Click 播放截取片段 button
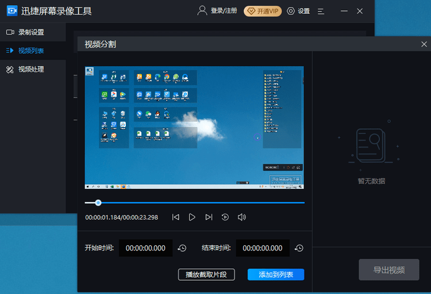Image resolution: width=431 pixels, height=294 pixels. 206,274
